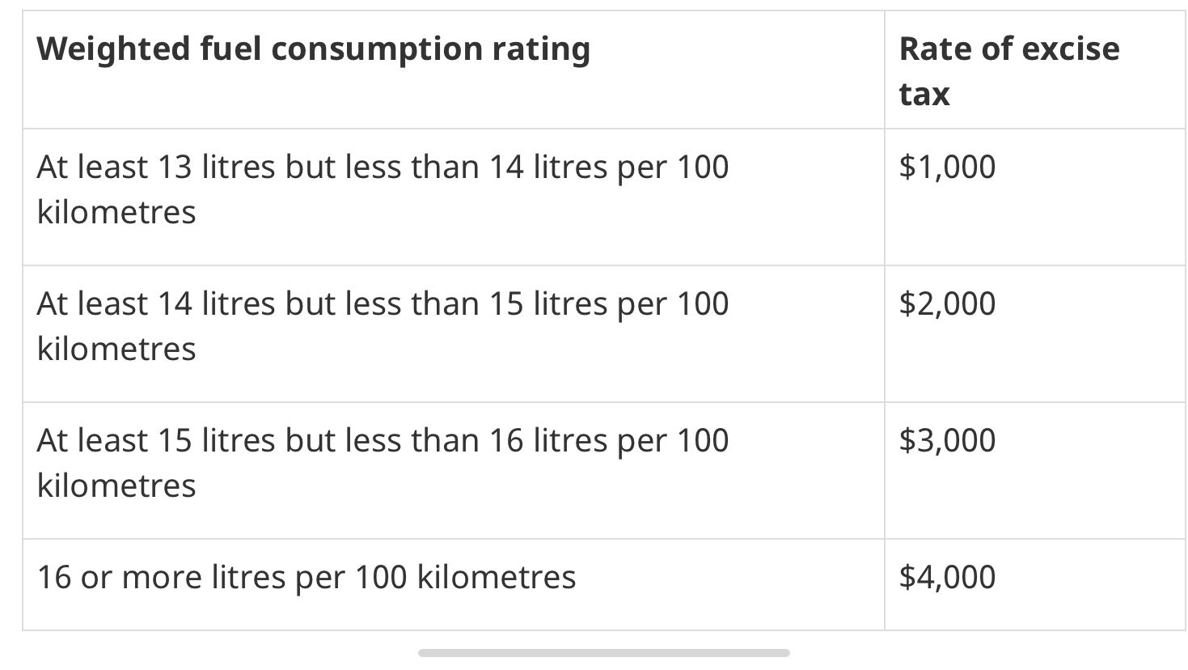Click the word "tax" in the header
The height and width of the screenshot is (670, 1188).
[924, 94]
